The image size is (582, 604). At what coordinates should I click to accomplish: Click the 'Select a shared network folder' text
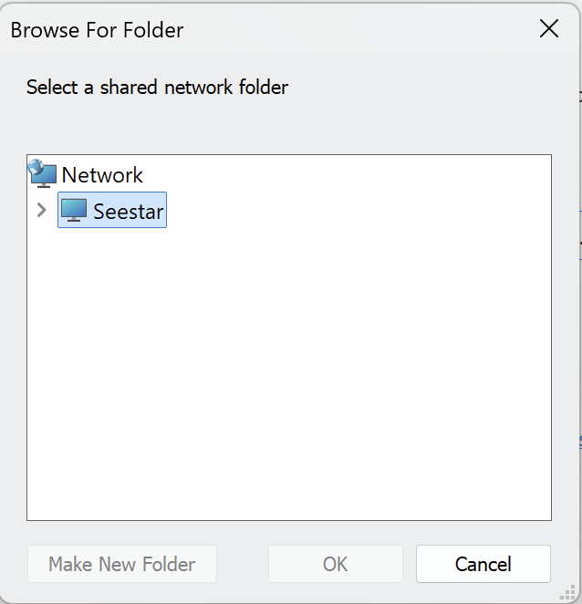tap(157, 88)
